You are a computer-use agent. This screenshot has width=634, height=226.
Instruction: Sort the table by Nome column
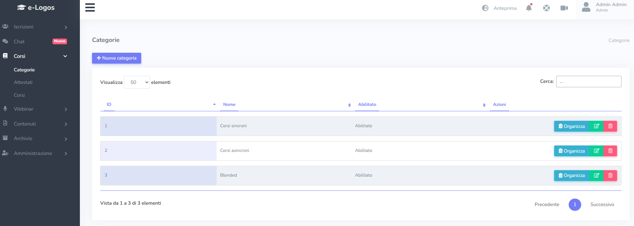[229, 105]
